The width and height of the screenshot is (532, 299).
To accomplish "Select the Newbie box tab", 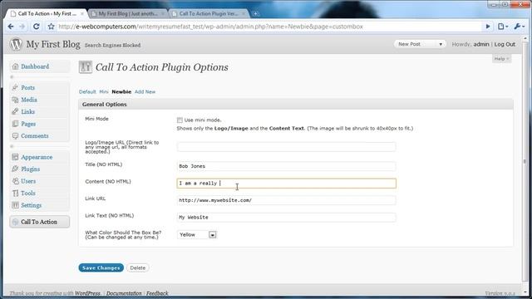I will pyautogui.click(x=121, y=92).
